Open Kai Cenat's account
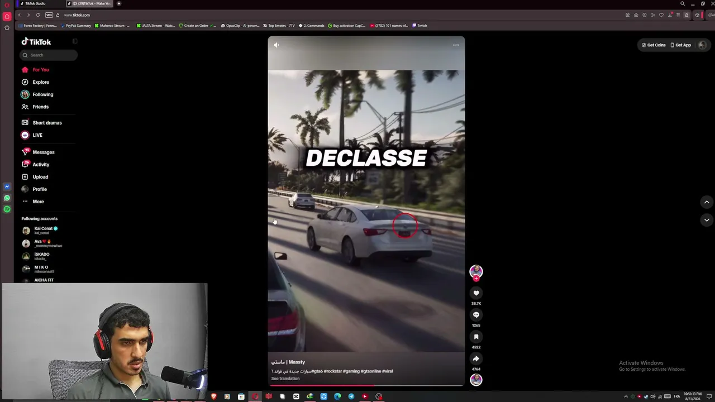Viewport: 715px width, 402px height. click(x=40, y=230)
